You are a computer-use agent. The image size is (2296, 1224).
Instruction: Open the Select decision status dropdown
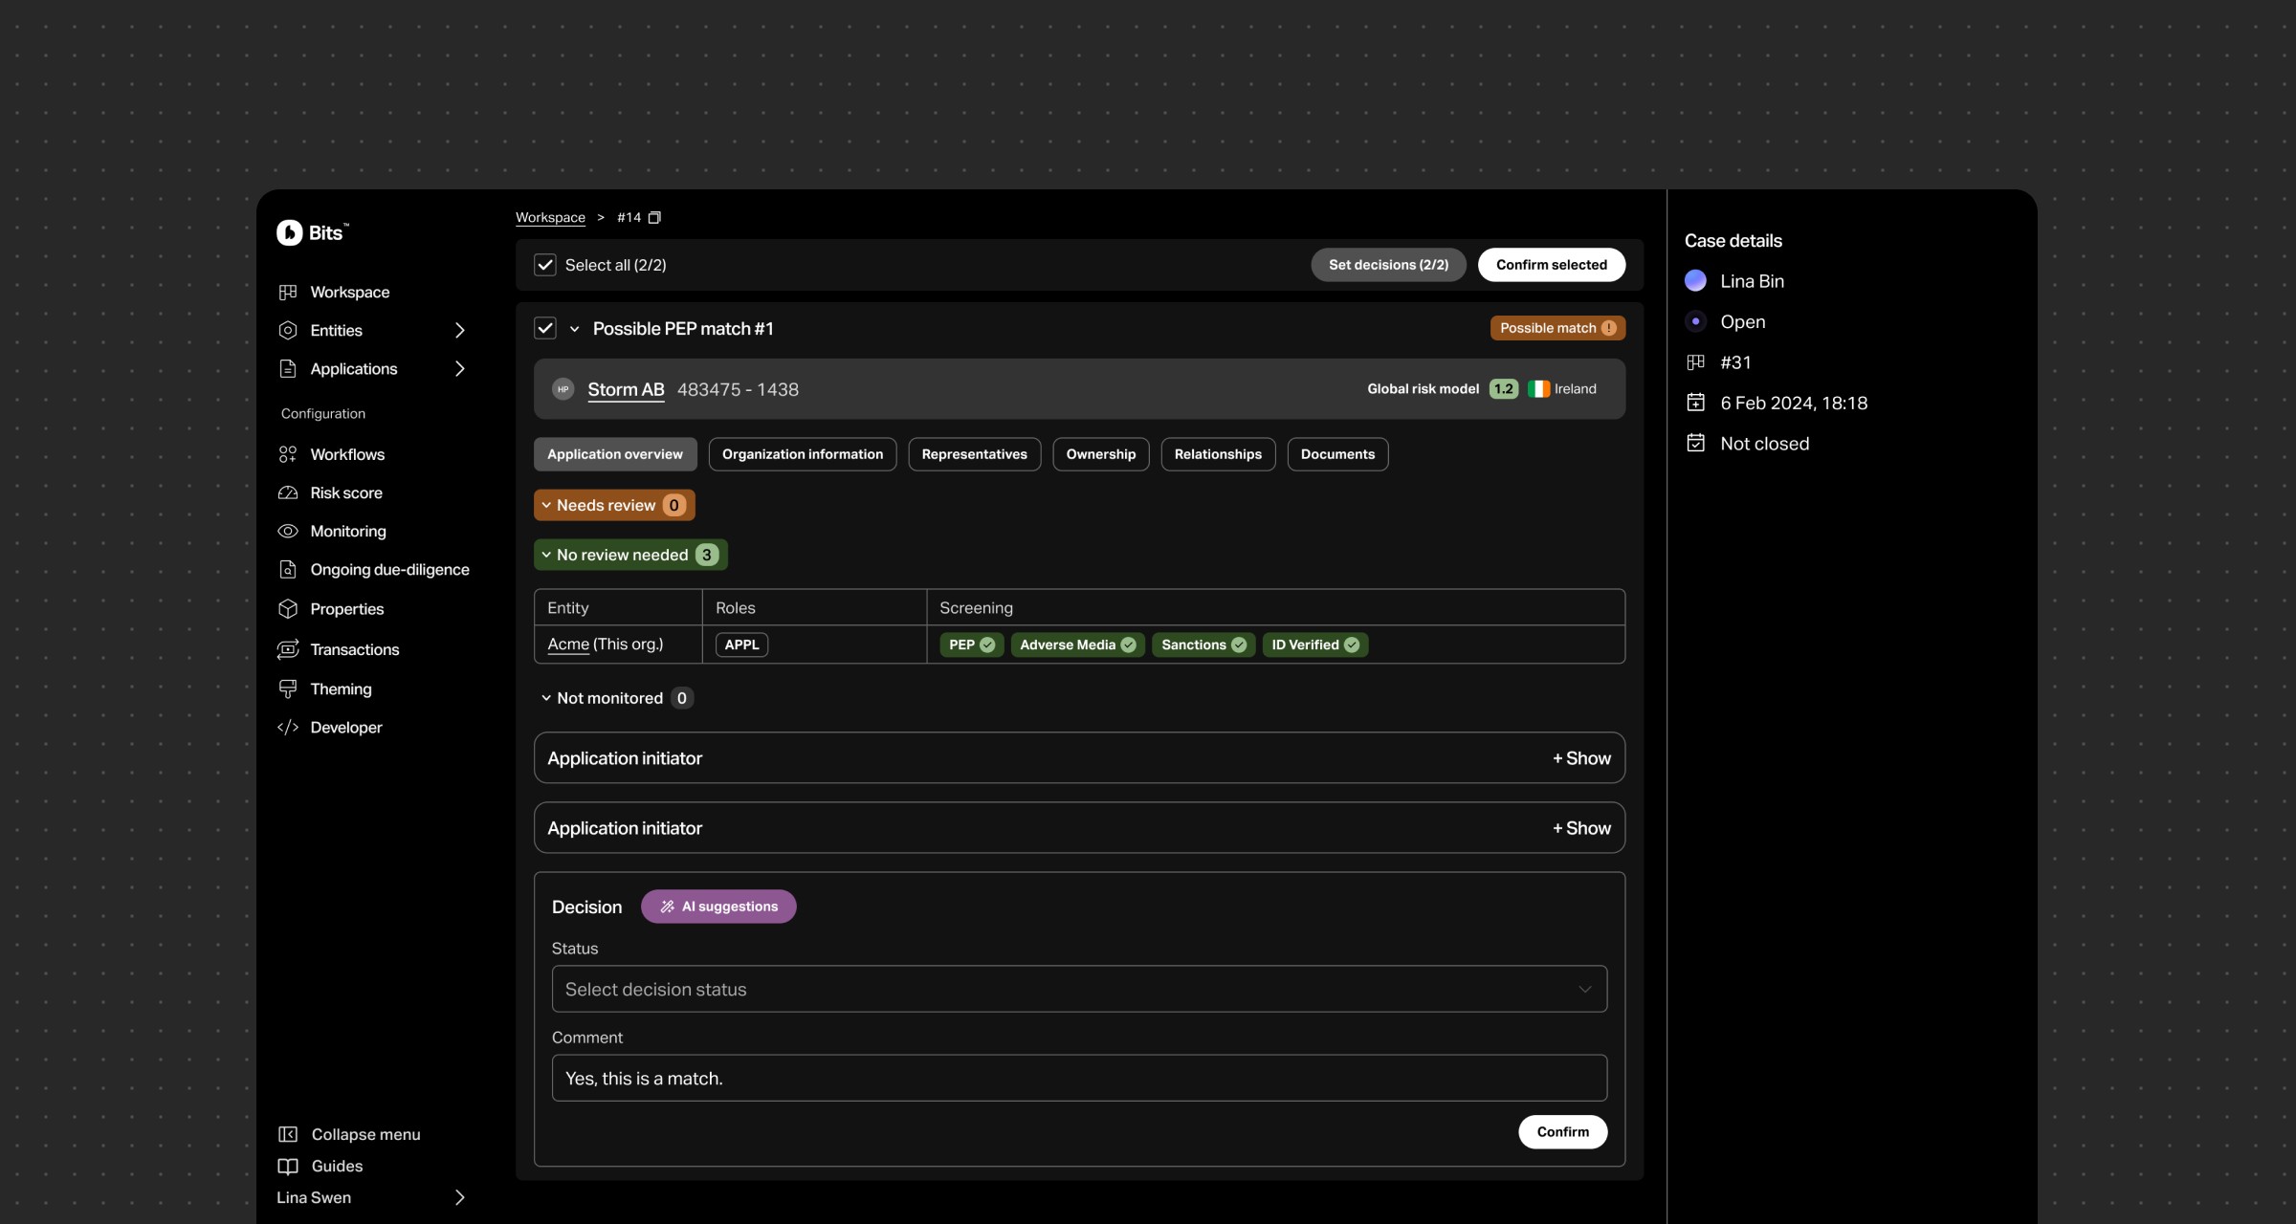click(1079, 989)
